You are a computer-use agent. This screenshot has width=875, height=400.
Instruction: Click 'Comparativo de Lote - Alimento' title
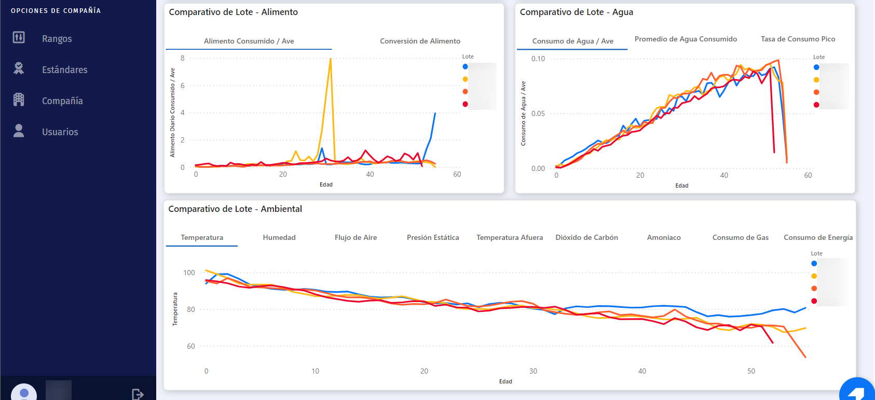coord(234,12)
